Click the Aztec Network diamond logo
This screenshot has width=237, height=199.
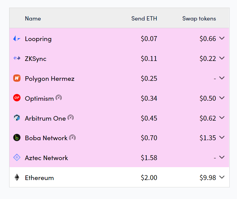[x=17, y=157]
